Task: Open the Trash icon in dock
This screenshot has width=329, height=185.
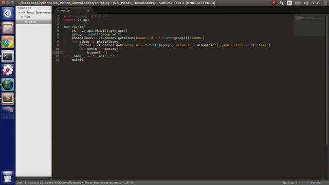Action: pyautogui.click(x=8, y=177)
